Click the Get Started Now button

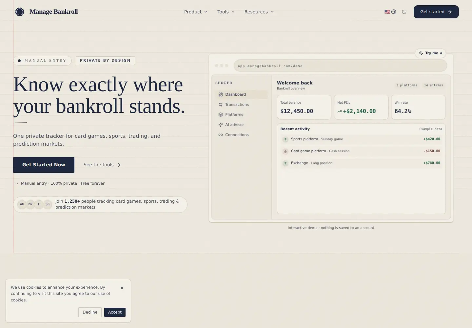tap(44, 165)
